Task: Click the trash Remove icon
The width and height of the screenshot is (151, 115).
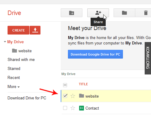Action: 146,13
